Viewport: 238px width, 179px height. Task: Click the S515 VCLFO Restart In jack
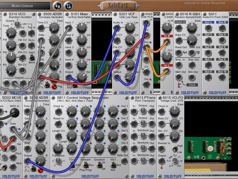[161, 149]
